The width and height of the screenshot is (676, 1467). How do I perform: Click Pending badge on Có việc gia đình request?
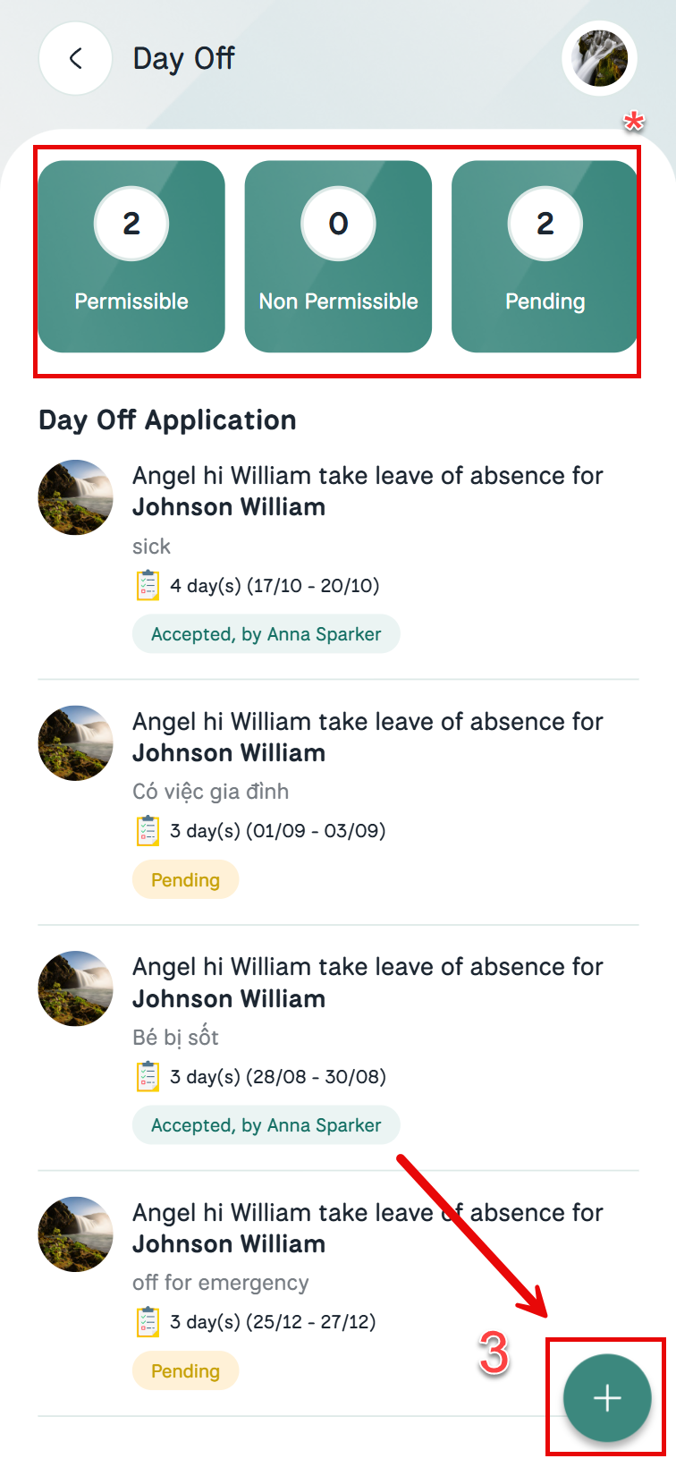pos(185,880)
